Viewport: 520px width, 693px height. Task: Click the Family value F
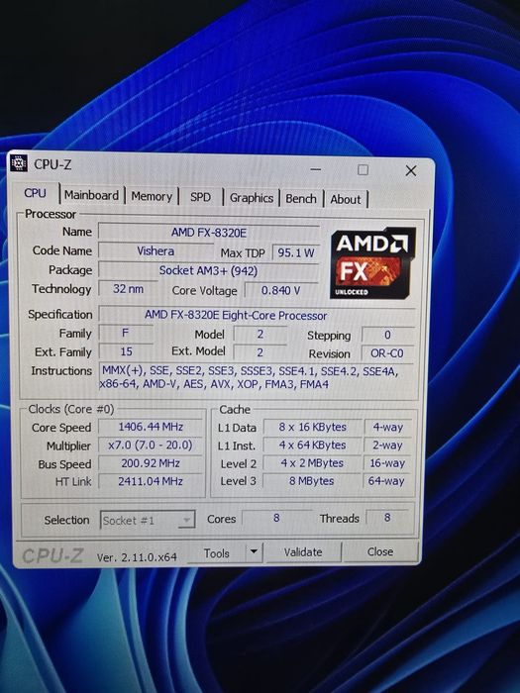(126, 334)
